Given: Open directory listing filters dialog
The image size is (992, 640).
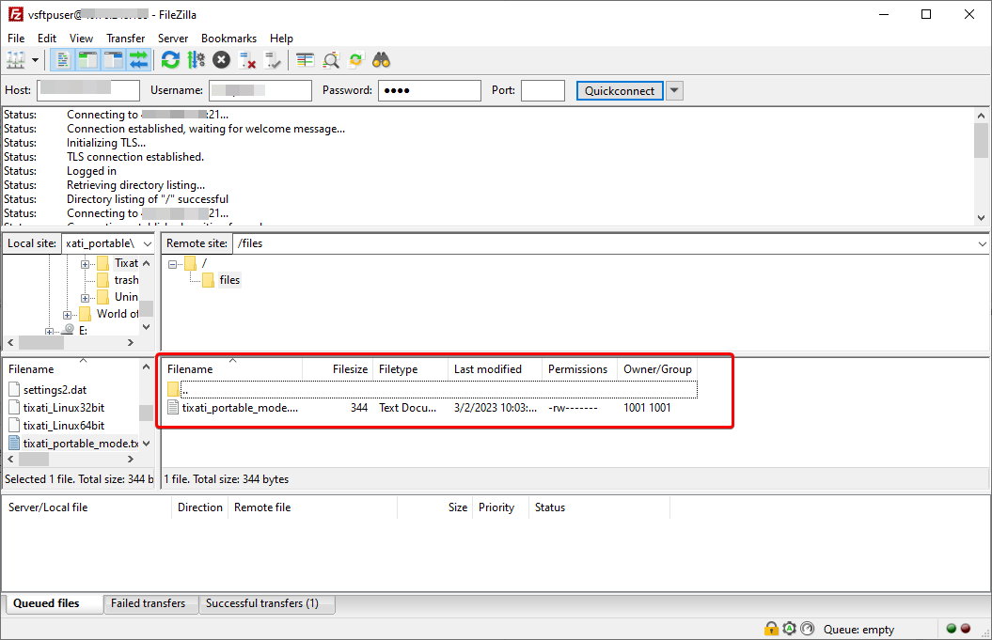Looking at the screenshot, I should 305,60.
